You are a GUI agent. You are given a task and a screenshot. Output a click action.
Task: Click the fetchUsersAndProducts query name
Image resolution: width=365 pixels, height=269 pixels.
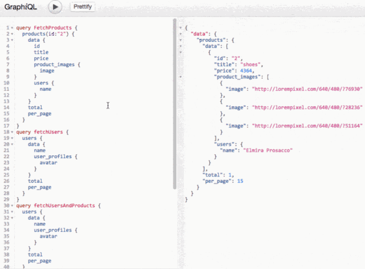tap(64, 206)
